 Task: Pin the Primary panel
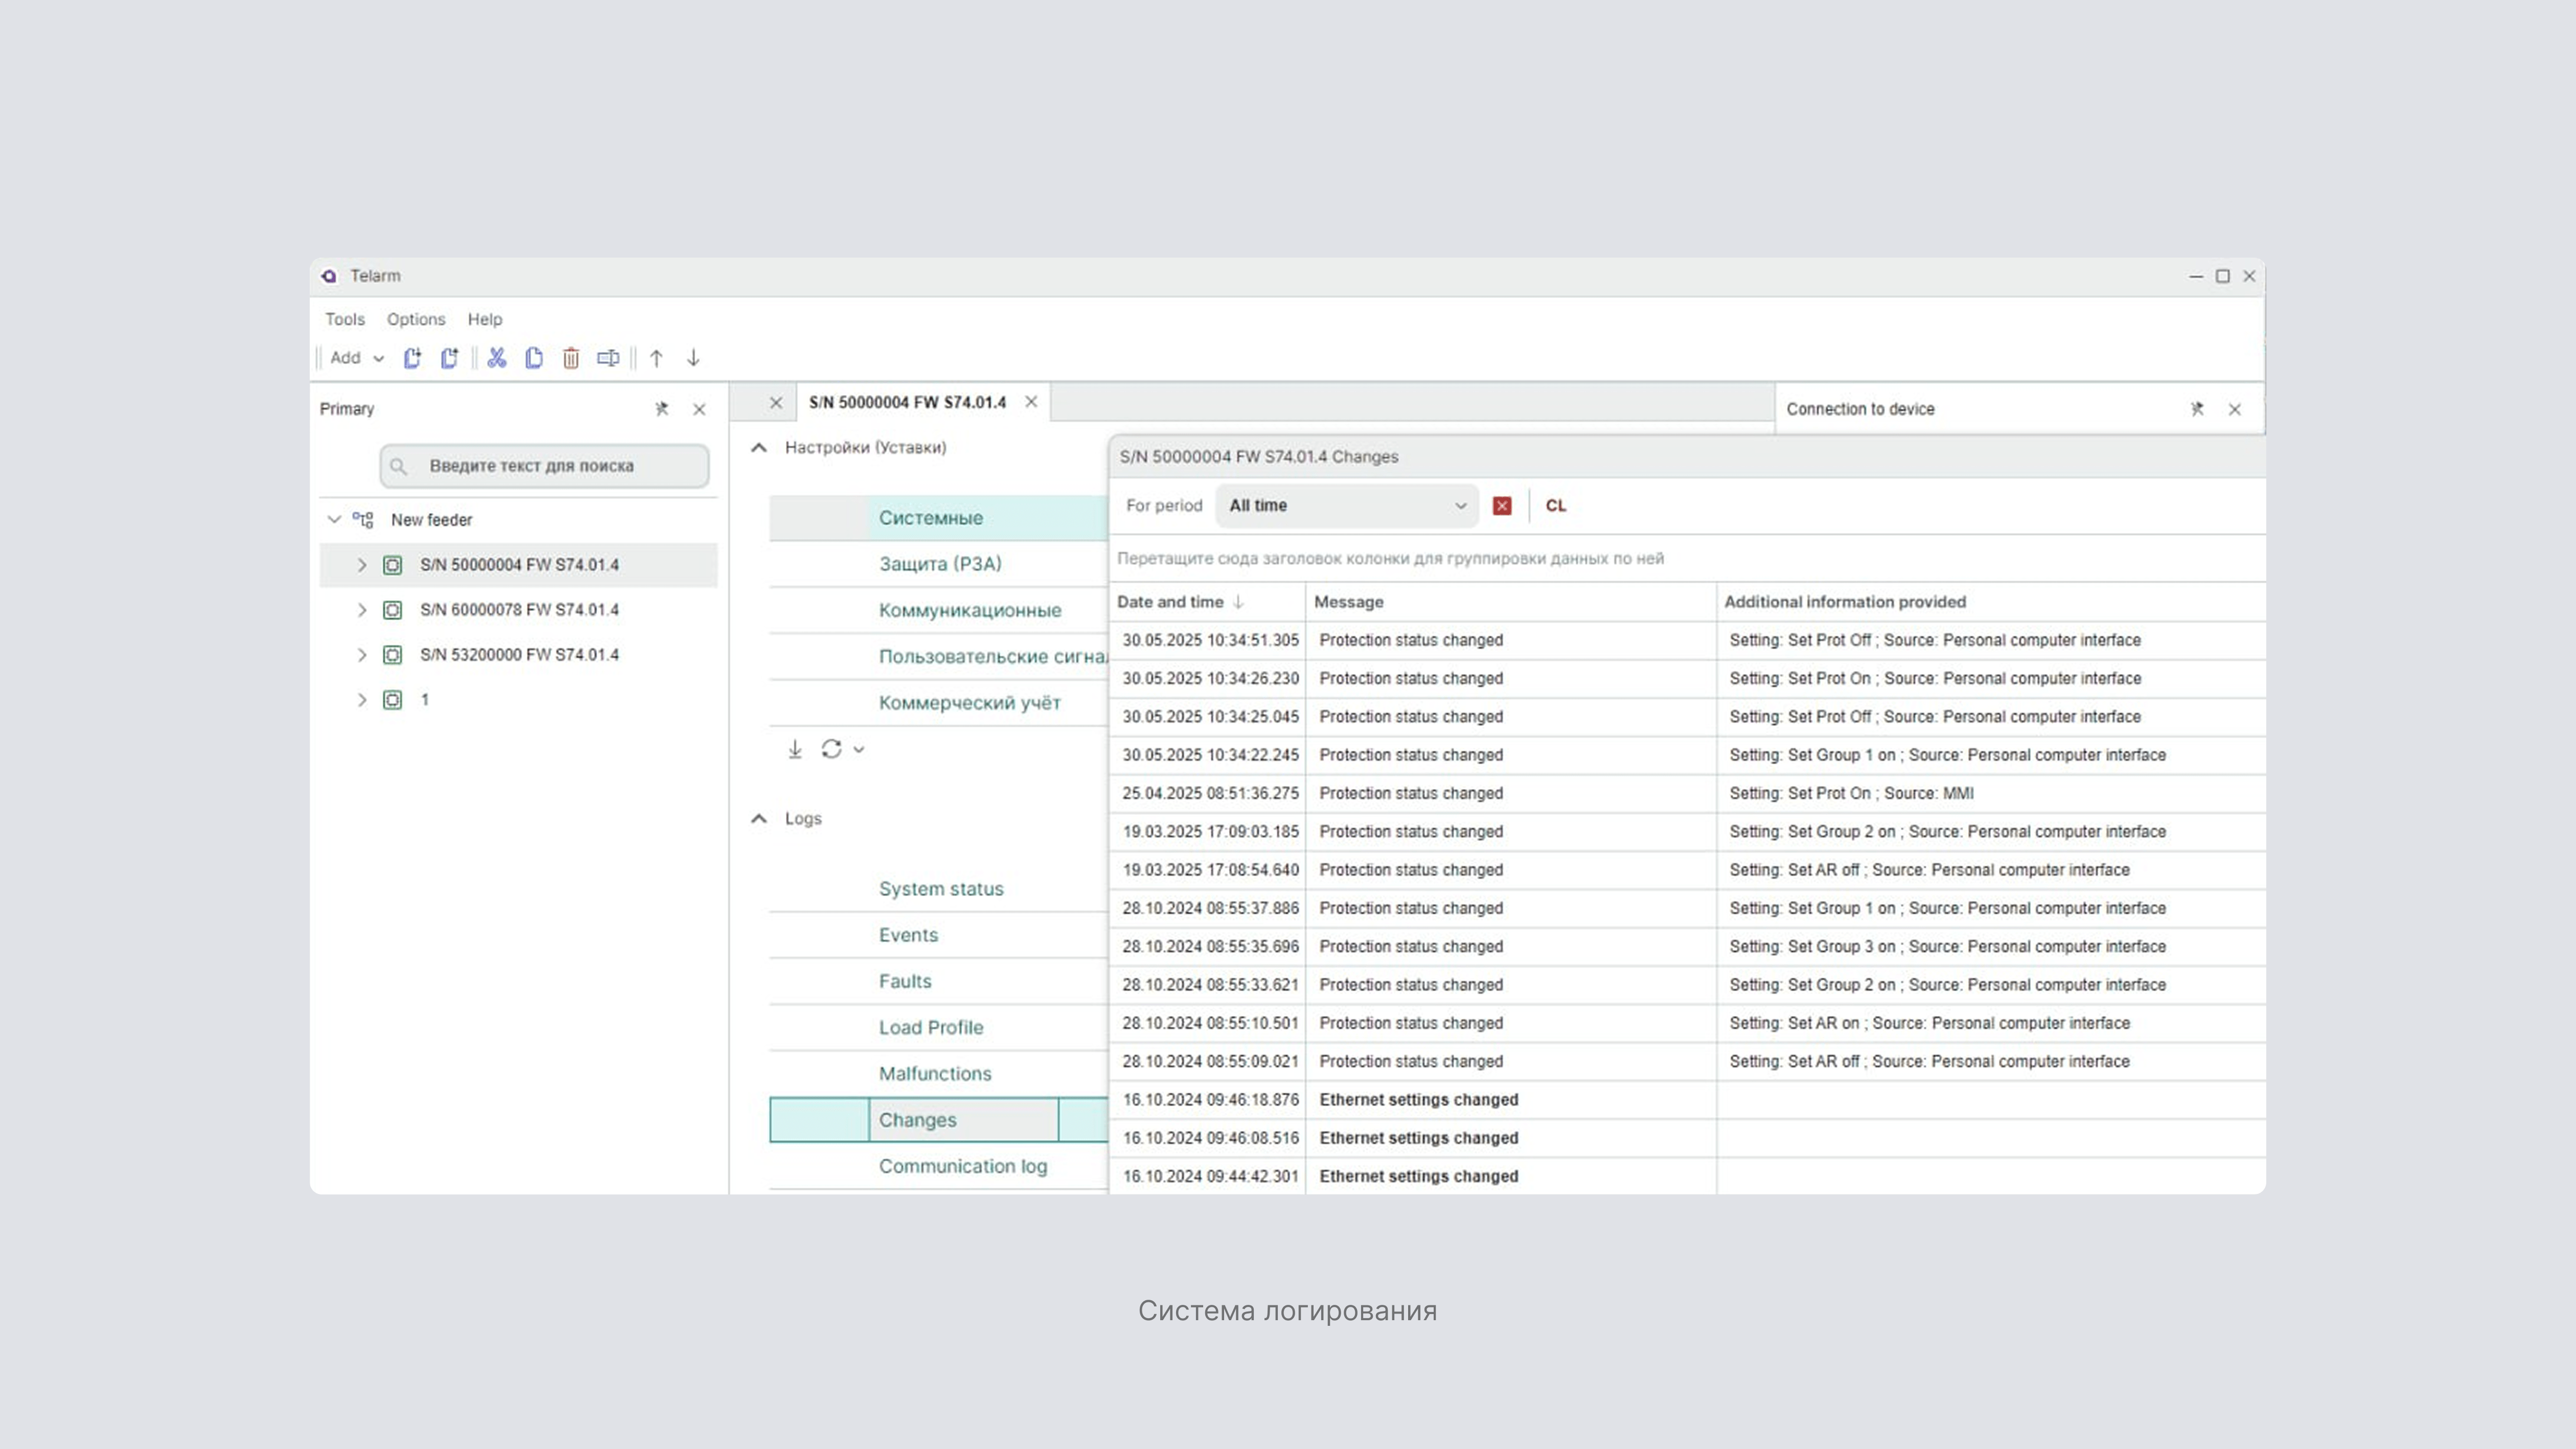click(x=661, y=409)
